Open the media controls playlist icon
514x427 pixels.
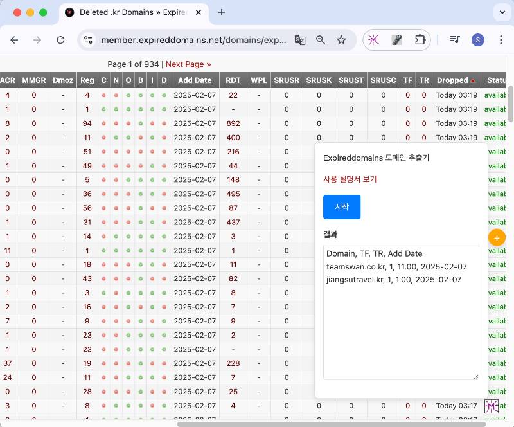point(455,40)
